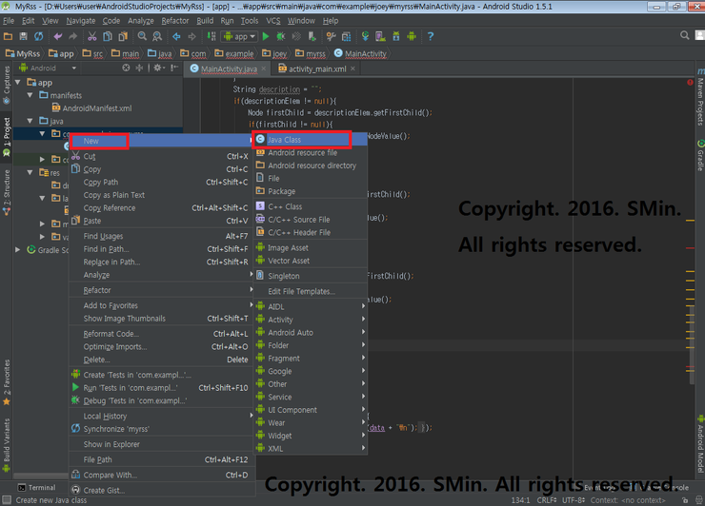
Task: Open the File menu
Action: [9, 21]
